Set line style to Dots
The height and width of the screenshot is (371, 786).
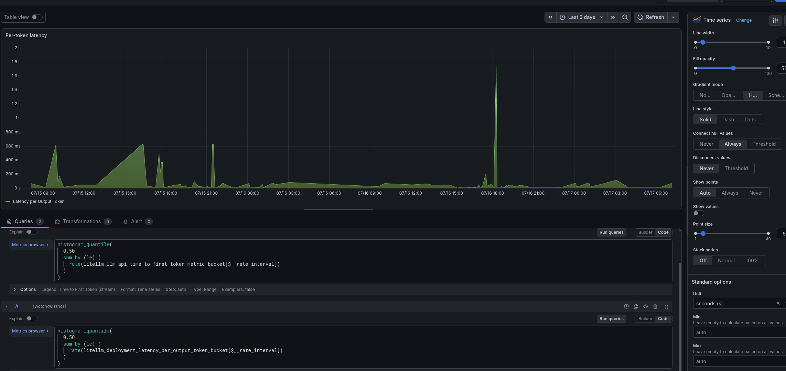pyautogui.click(x=750, y=120)
